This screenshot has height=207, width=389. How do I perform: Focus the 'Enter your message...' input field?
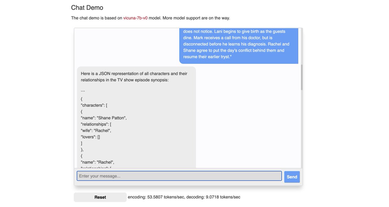179,176
